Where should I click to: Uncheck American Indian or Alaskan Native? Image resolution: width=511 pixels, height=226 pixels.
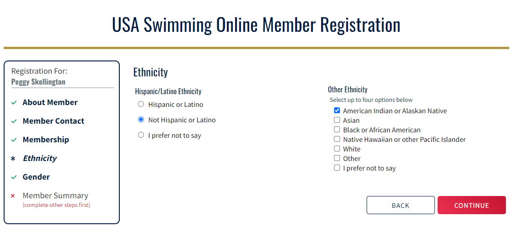337,110
